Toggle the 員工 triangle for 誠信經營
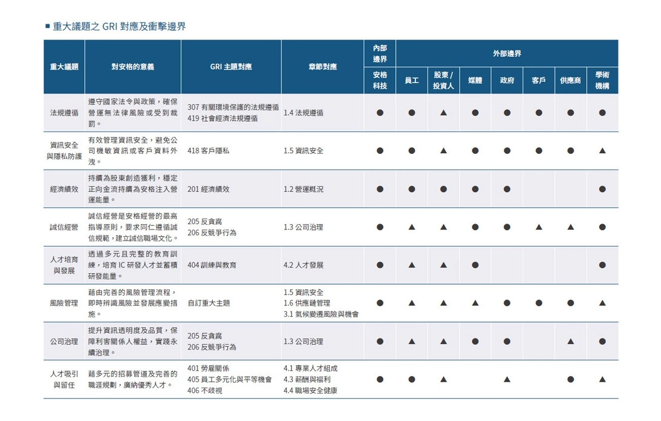661x421 pixels. point(412,227)
